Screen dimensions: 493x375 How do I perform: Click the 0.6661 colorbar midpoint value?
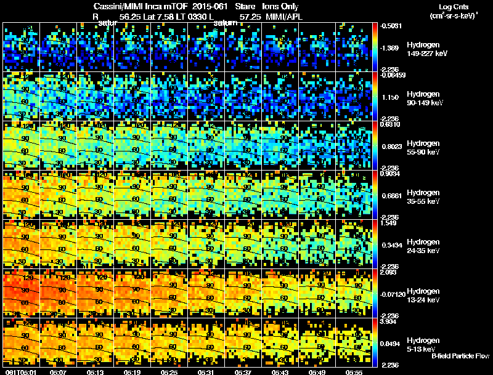(392, 196)
